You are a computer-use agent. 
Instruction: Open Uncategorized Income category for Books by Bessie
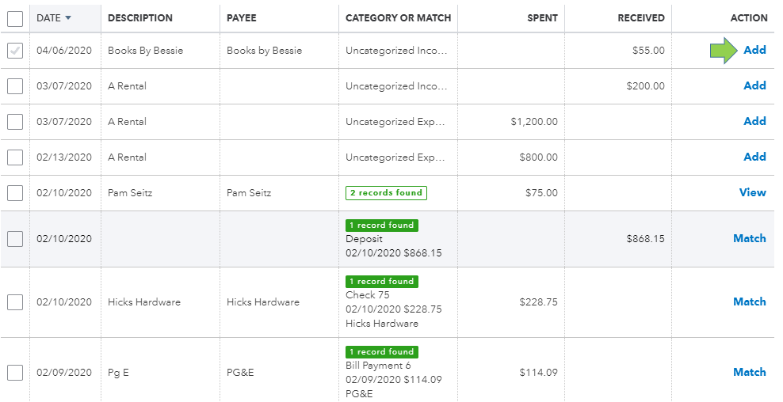396,51
